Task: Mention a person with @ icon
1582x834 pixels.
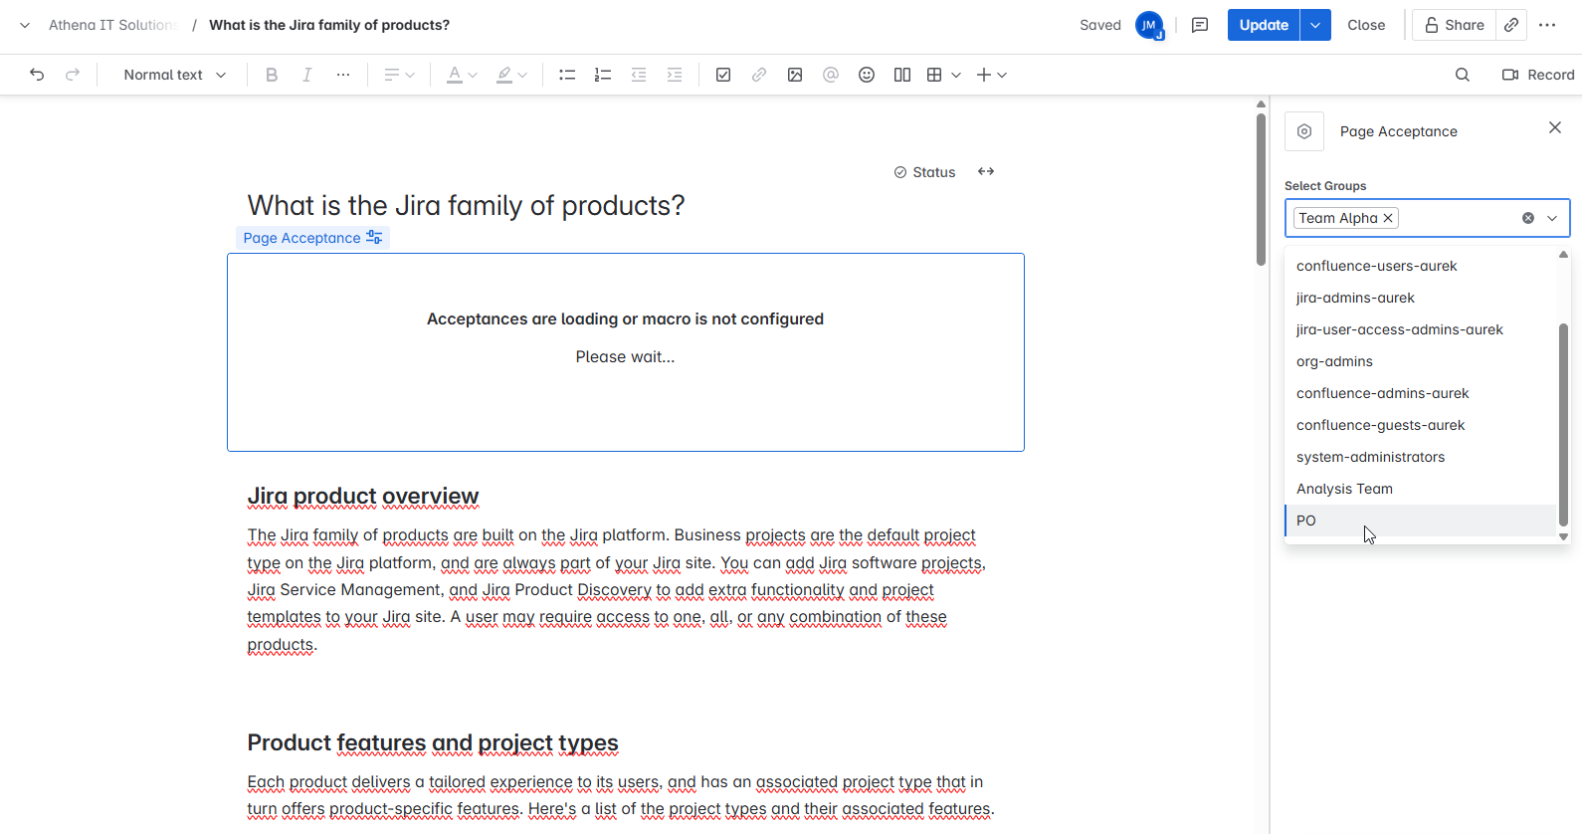Action: (831, 75)
